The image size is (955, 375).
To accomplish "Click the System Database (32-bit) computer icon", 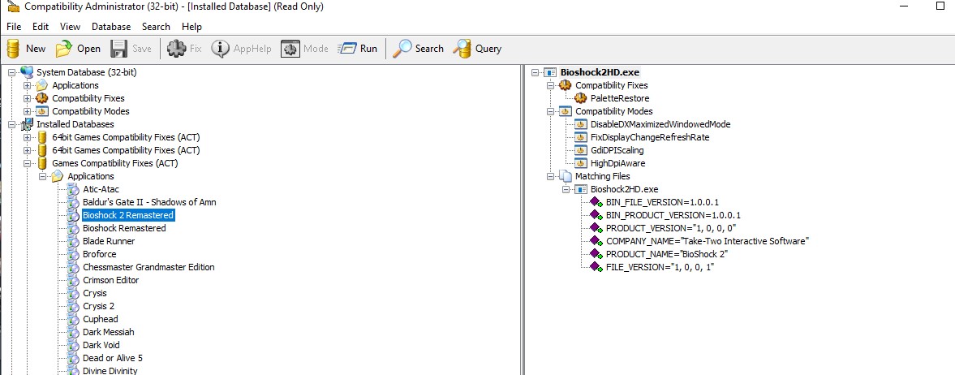I will pos(27,72).
